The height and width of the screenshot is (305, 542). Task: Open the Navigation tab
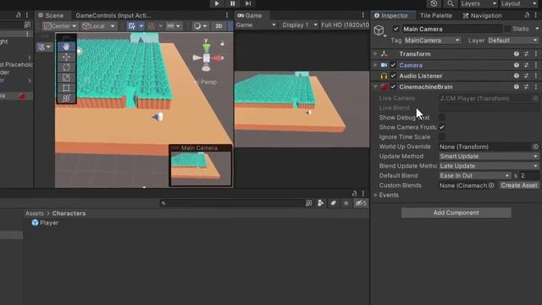[x=482, y=15]
